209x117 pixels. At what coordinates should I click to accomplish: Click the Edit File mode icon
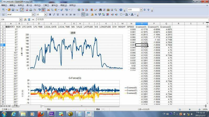point(22,10)
